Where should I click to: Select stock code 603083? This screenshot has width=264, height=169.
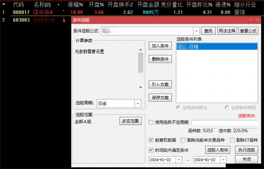(21, 20)
